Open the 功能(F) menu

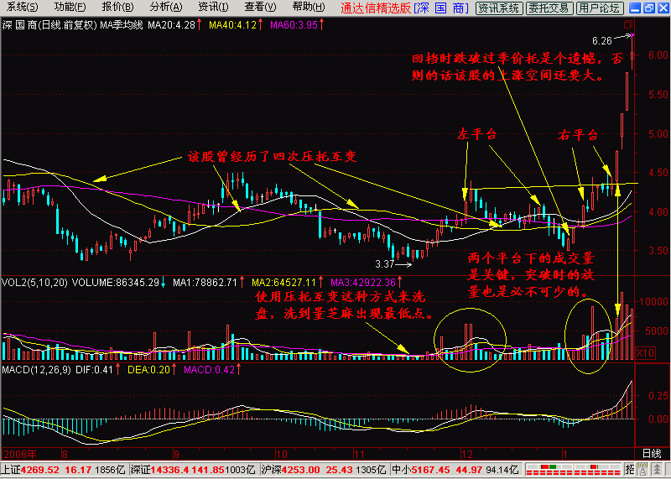[x=70, y=8]
